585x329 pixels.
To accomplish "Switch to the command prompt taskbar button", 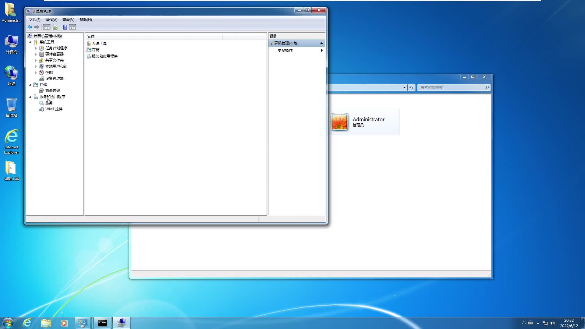I will click(102, 323).
